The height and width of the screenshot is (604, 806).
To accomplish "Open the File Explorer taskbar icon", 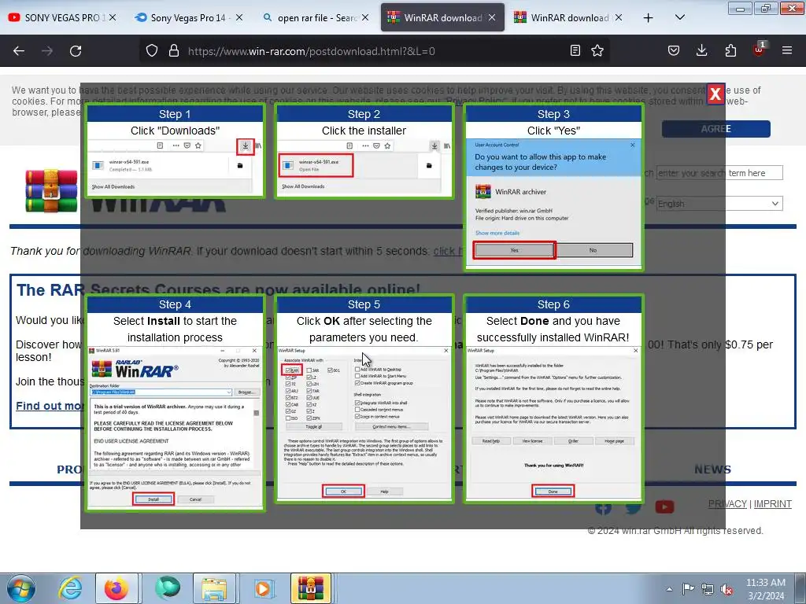I will coord(214,588).
